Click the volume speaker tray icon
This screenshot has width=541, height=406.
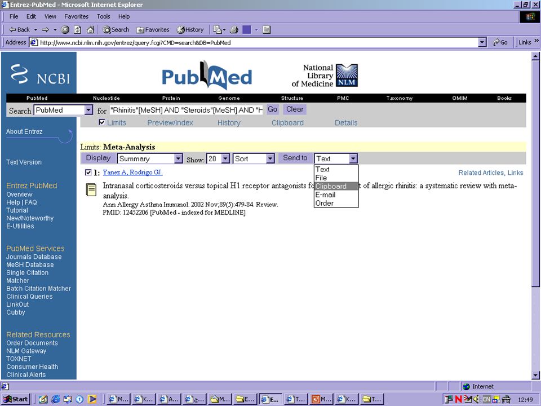click(477, 399)
